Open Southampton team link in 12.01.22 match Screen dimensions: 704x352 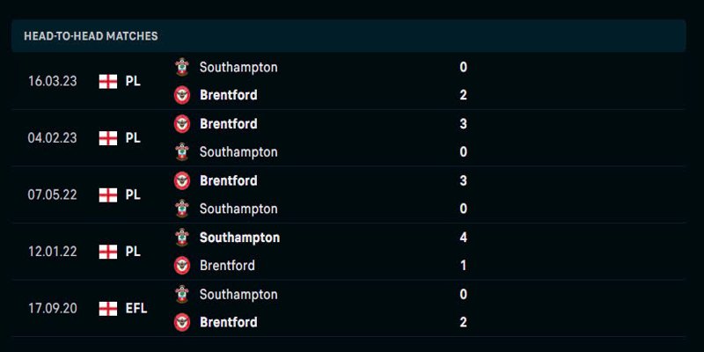239,238
